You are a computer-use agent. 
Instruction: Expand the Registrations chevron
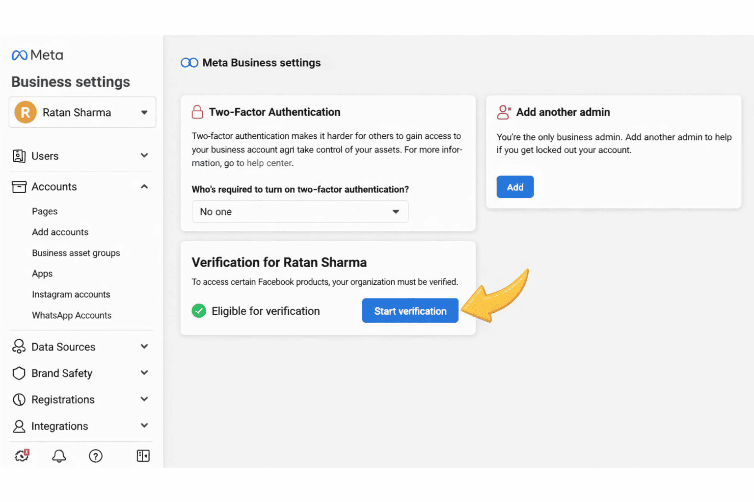[144, 399]
